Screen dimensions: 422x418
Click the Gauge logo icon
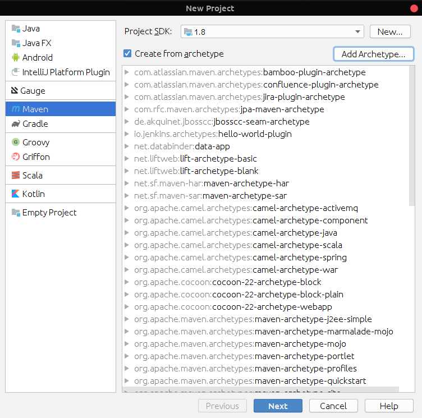15,90
